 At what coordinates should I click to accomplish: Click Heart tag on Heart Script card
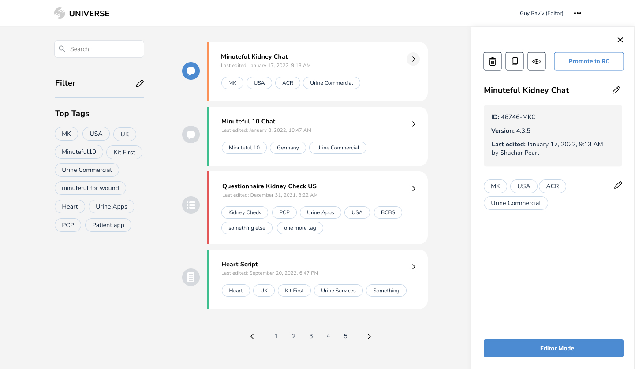[x=236, y=291]
